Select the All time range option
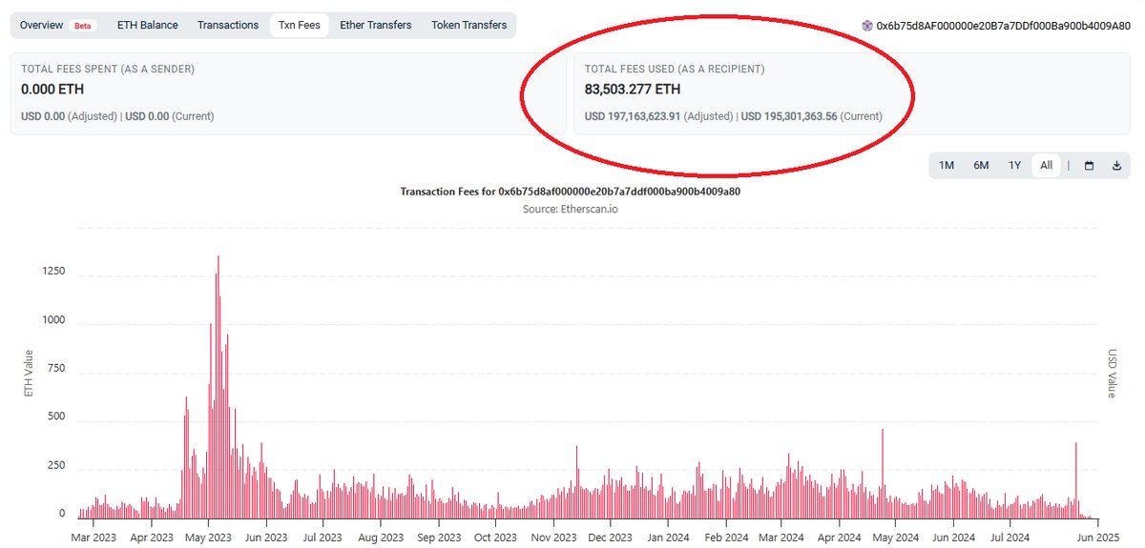Screen dimensions: 1145x548 [1046, 165]
